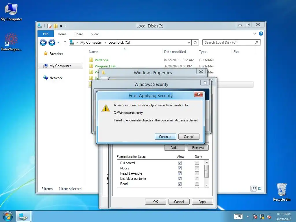Open Customize Quick Access Toolbar dropdown
This screenshot has width=296, height=222.
(x=61, y=26)
